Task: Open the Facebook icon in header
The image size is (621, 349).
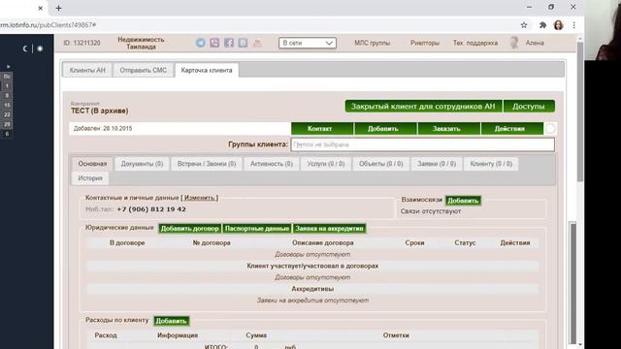Action: pos(229,43)
